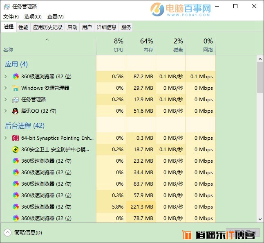Image resolution: width=264 pixels, height=243 pixels.
Task: Click browser icon in 23.2 MB row
Action: [x=16, y=161]
